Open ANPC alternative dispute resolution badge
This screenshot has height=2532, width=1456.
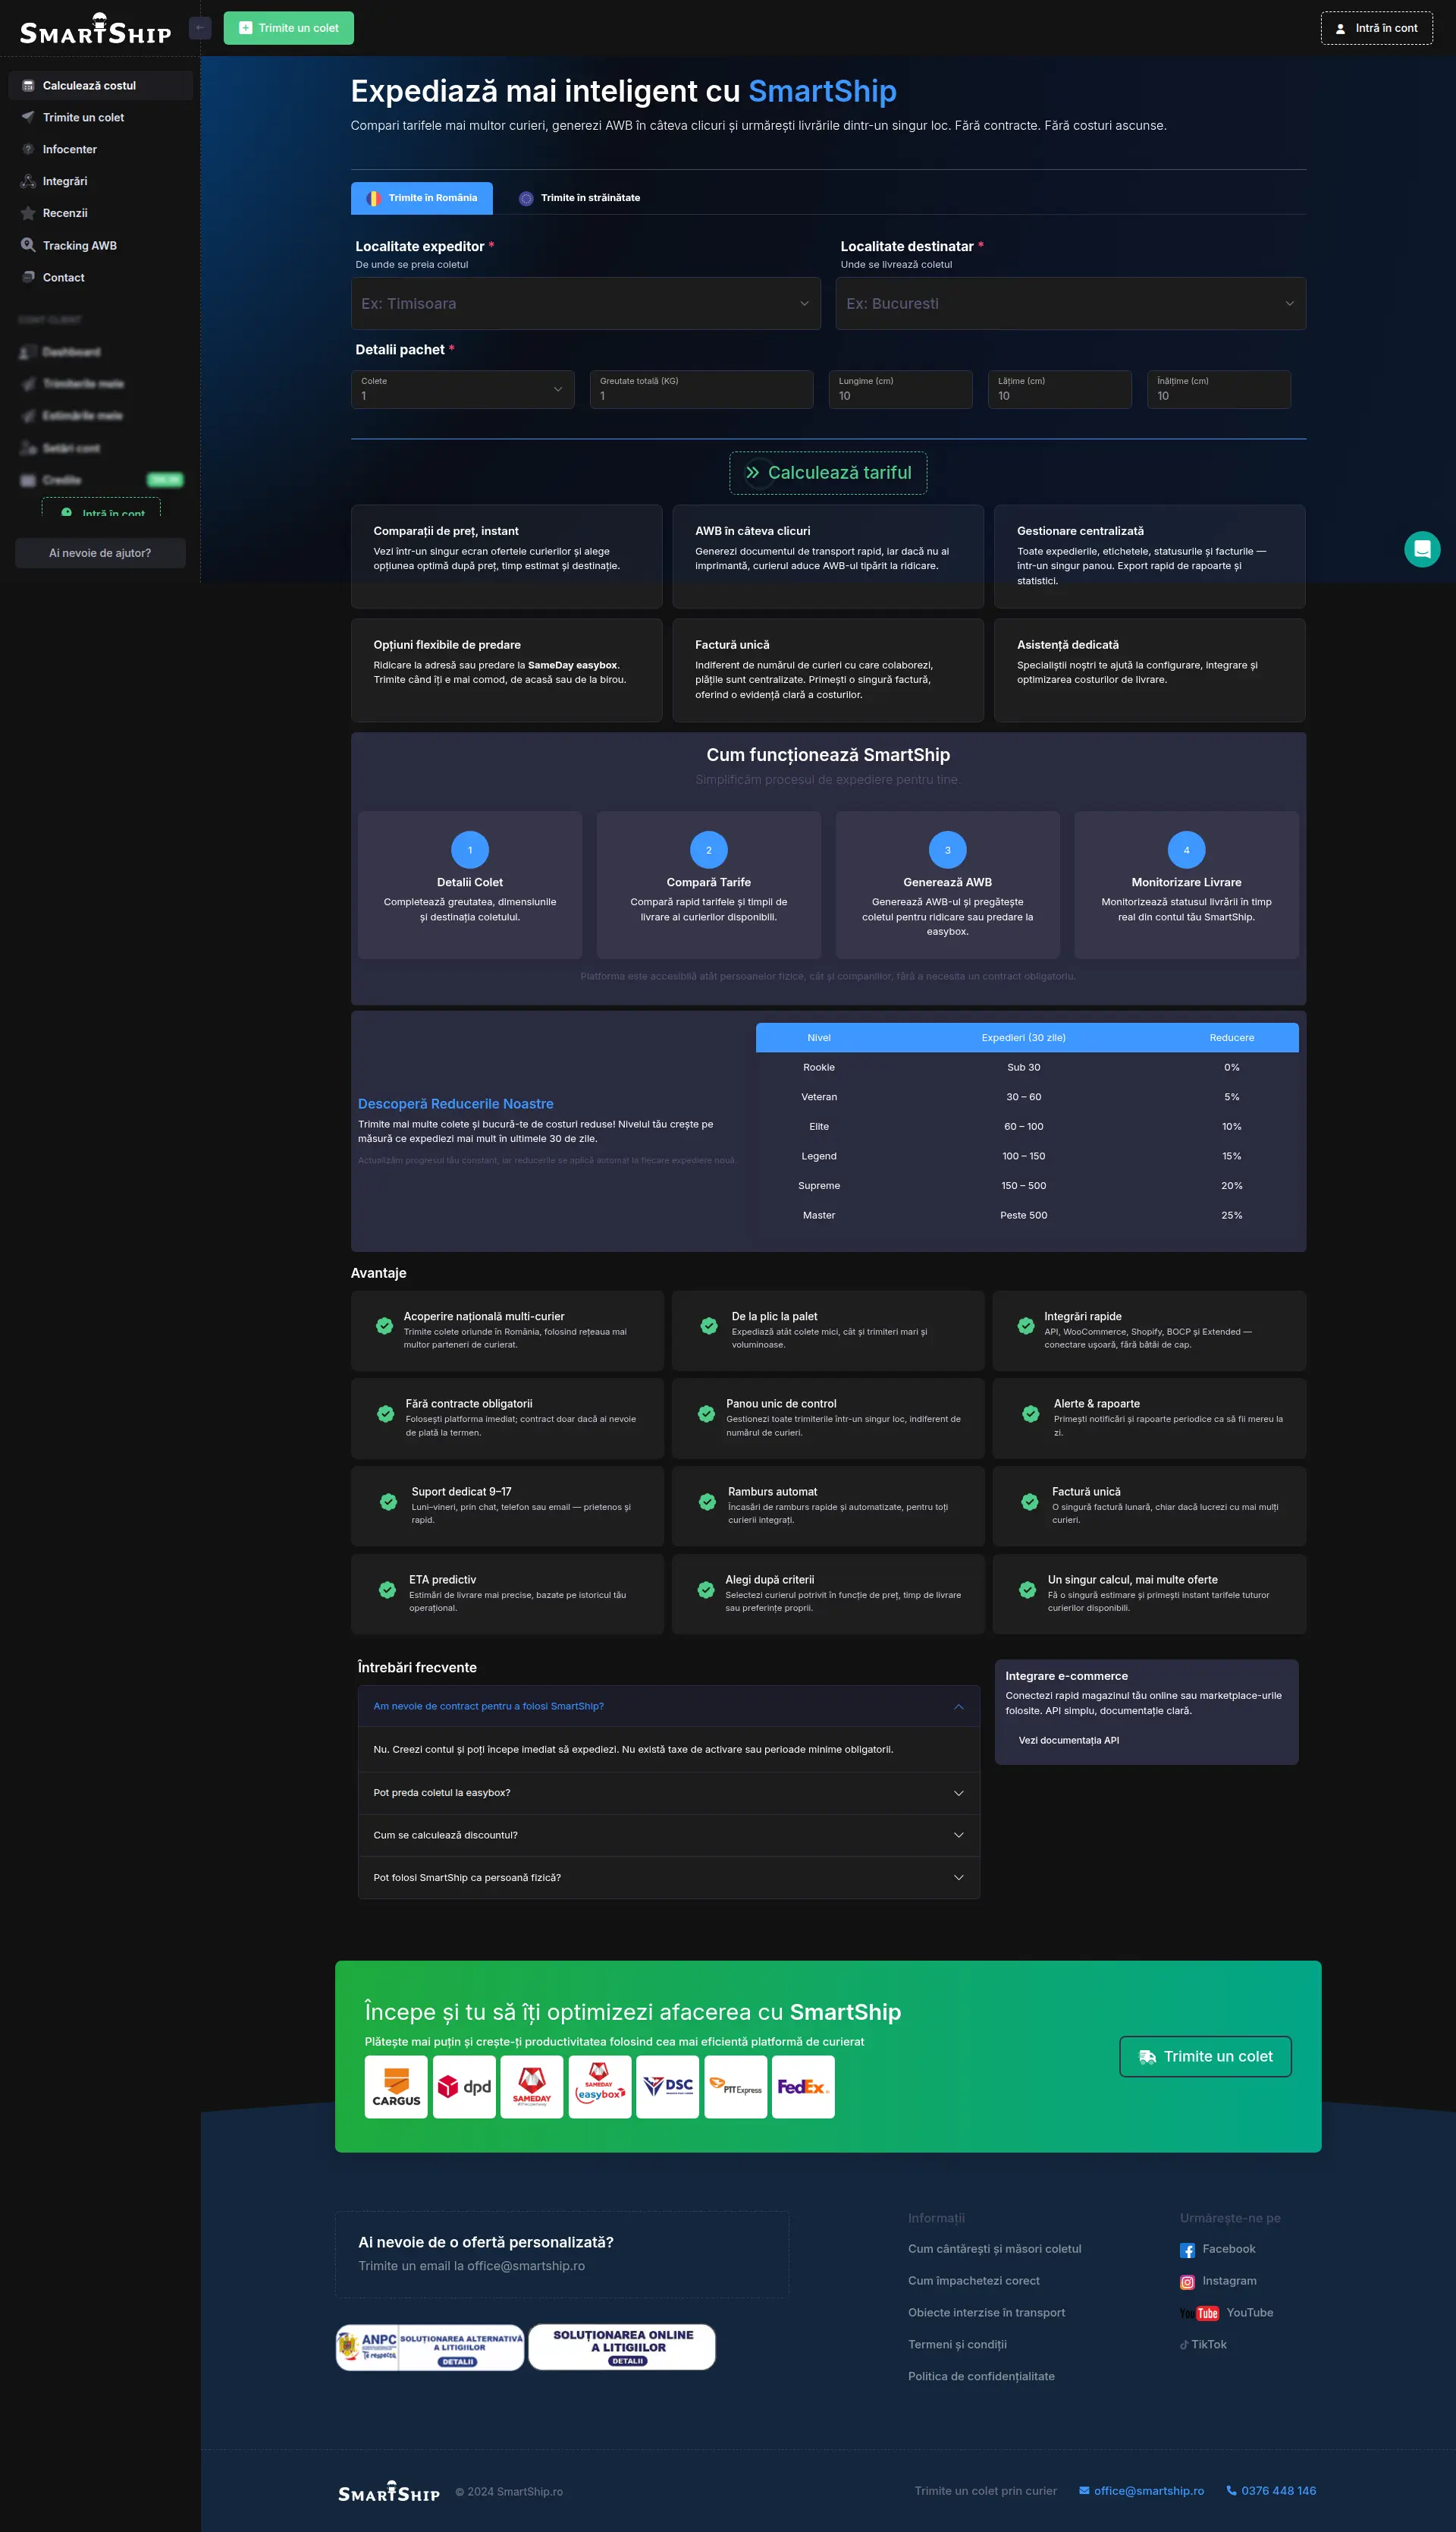430,2347
